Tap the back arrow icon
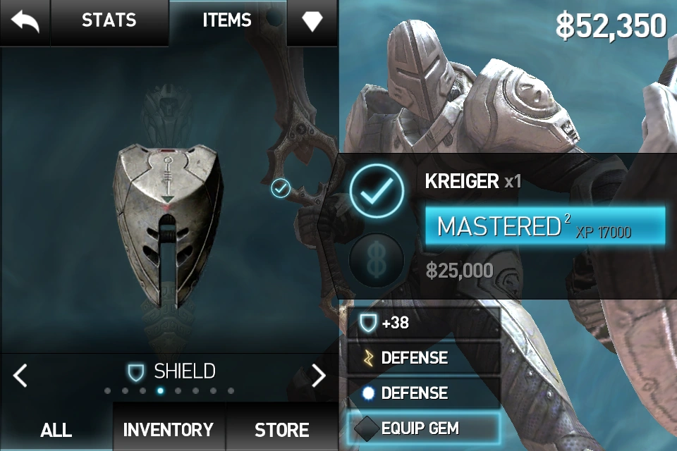 coord(25,22)
